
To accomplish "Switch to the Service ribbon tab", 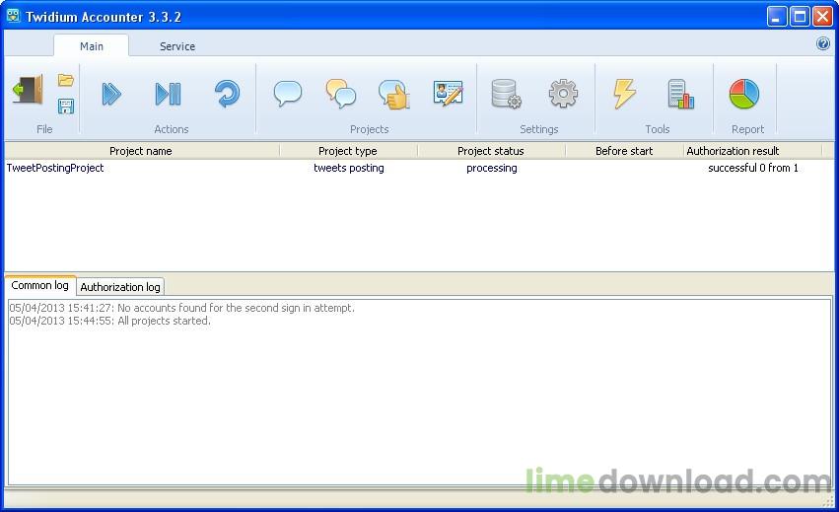I will click(x=177, y=46).
